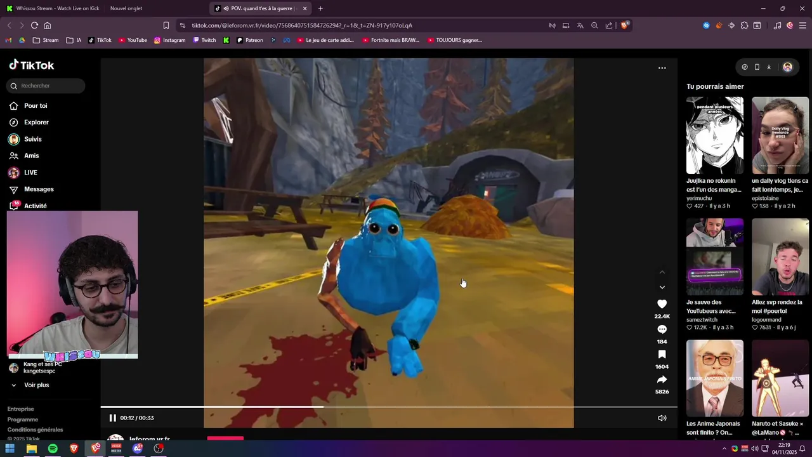Click the TikTok coin icon in top pill
812x457 pixels.
pyautogui.click(x=745, y=67)
